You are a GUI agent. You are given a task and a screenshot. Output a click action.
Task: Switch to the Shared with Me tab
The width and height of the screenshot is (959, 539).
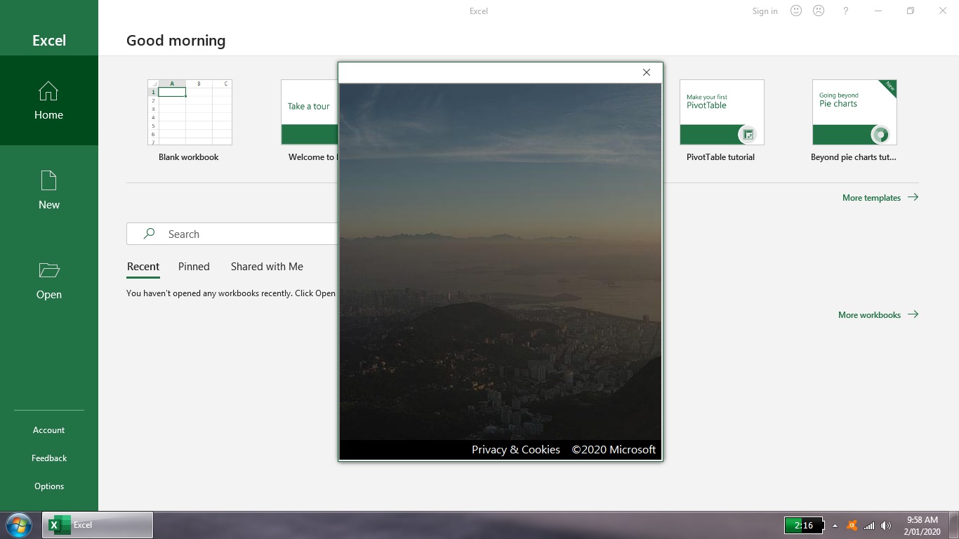click(267, 267)
